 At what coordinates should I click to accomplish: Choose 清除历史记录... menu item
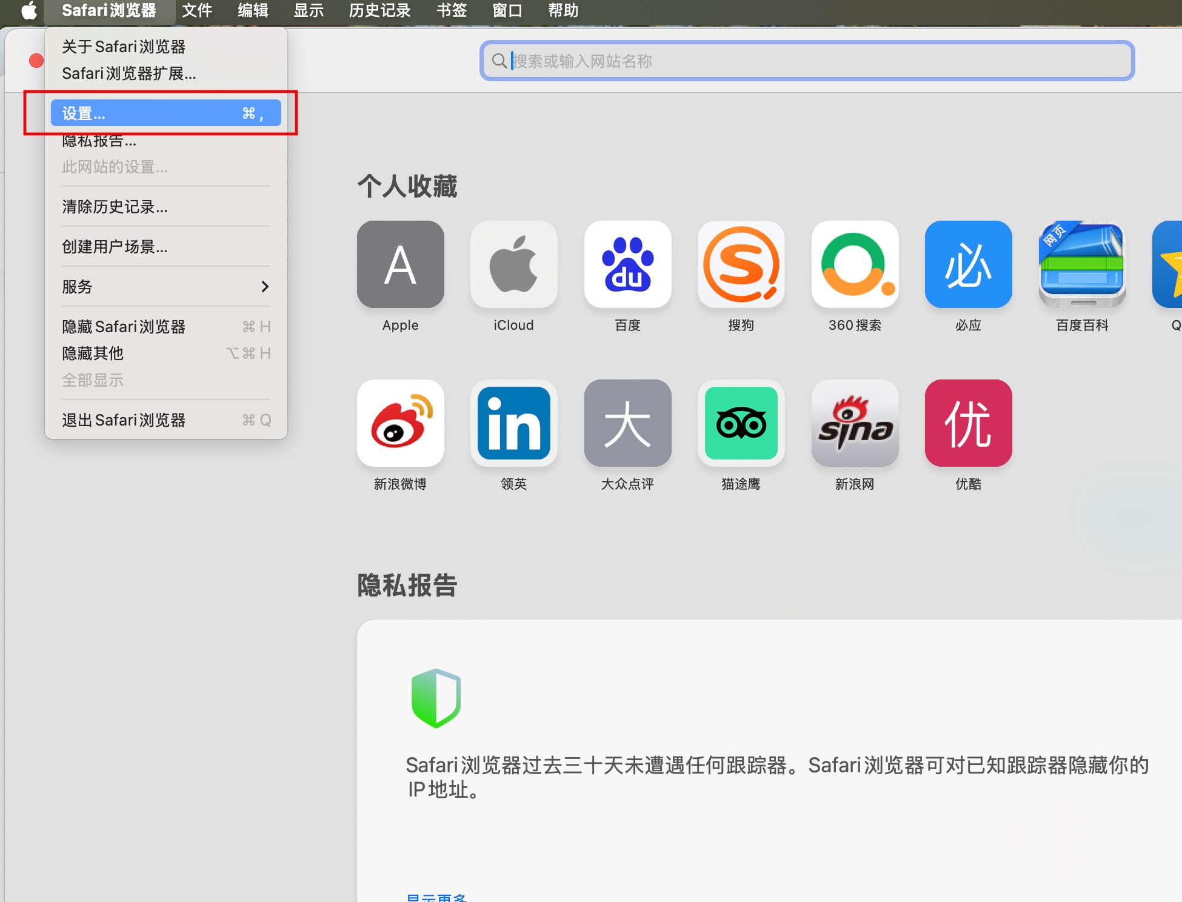click(x=115, y=207)
